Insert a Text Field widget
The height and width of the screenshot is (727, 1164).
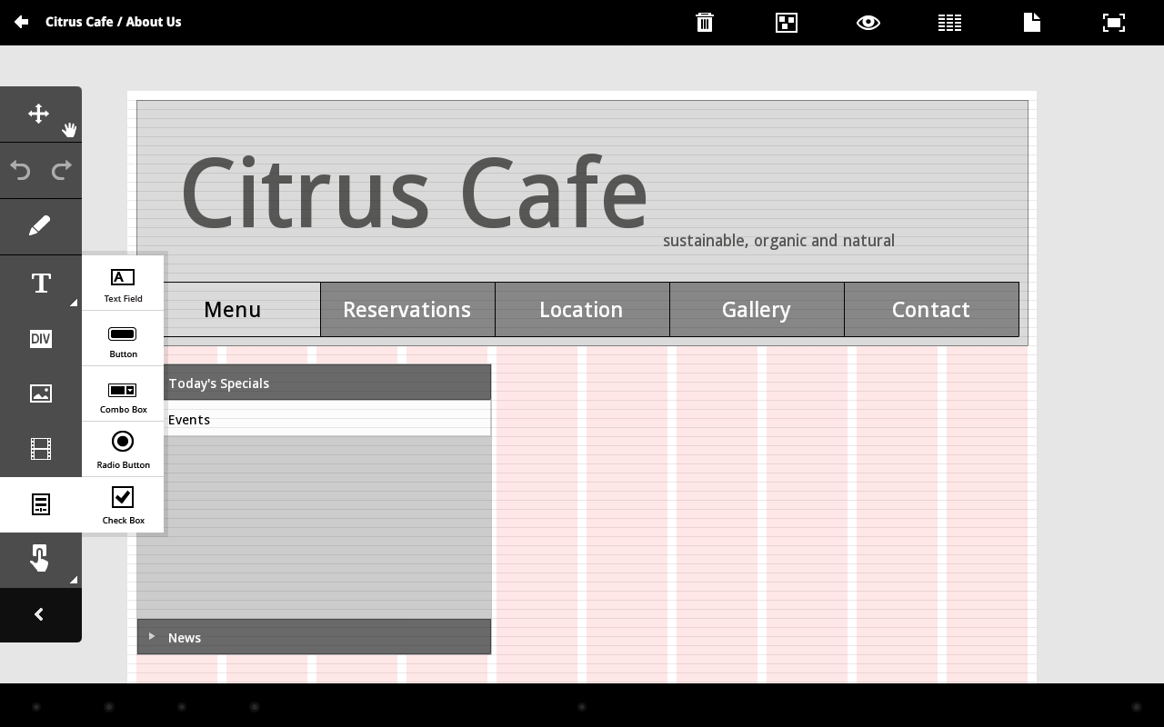click(x=123, y=283)
